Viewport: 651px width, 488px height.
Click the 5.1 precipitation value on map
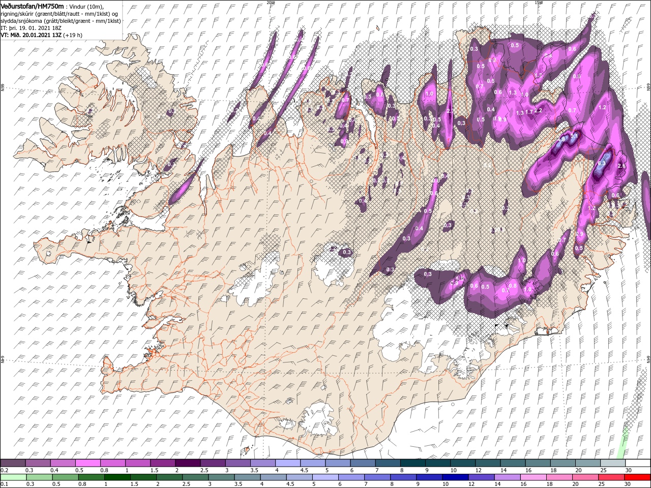point(574,136)
